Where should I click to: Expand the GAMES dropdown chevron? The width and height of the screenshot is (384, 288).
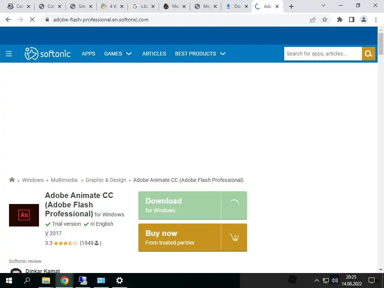click(129, 54)
